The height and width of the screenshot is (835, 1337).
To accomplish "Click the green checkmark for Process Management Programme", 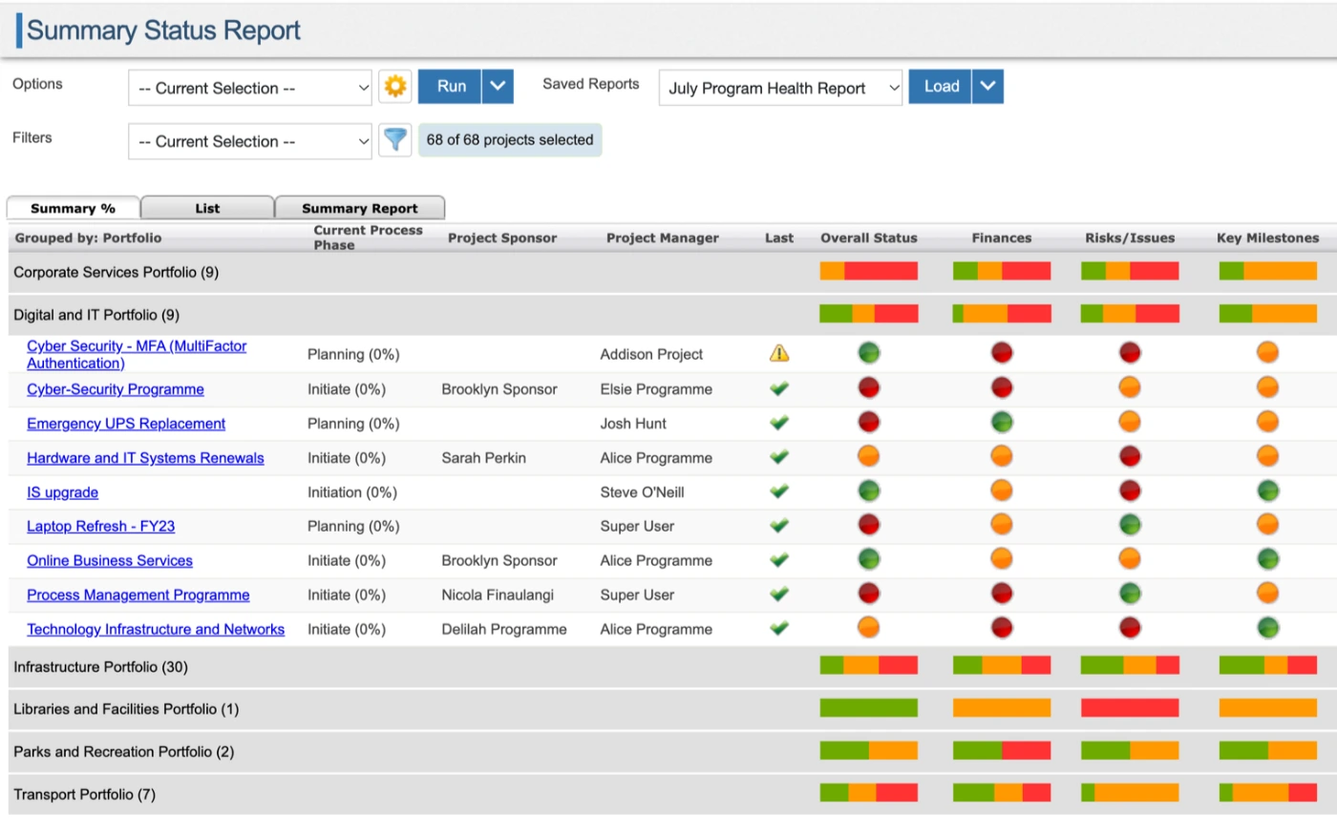I will [x=779, y=595].
